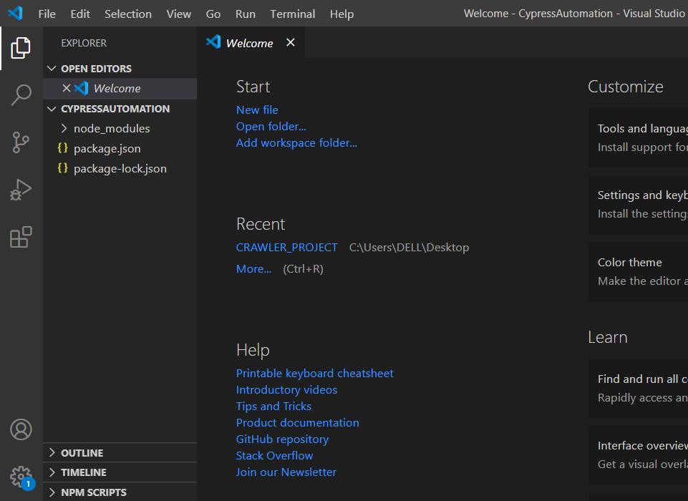This screenshot has width=688, height=501.
Task: Collapse the CYPRESSAUTOMATION folder section
Action: tap(52, 109)
